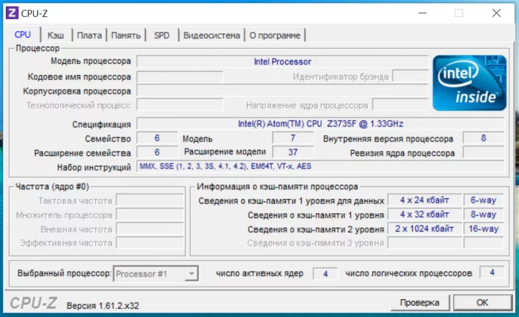Open the Плата tab

pyautogui.click(x=90, y=35)
